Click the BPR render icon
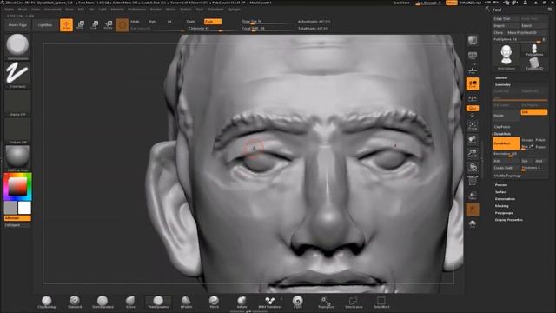This screenshot has height=313, width=556. pos(473,41)
